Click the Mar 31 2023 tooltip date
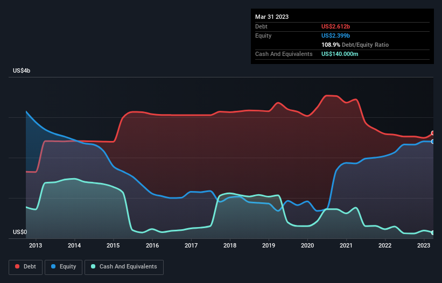This screenshot has width=442, height=283. [272, 17]
